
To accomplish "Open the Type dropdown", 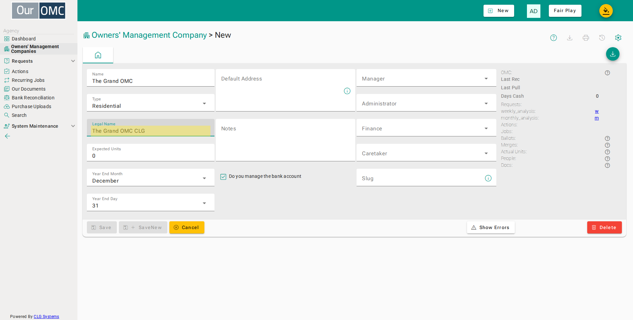I will [151, 103].
